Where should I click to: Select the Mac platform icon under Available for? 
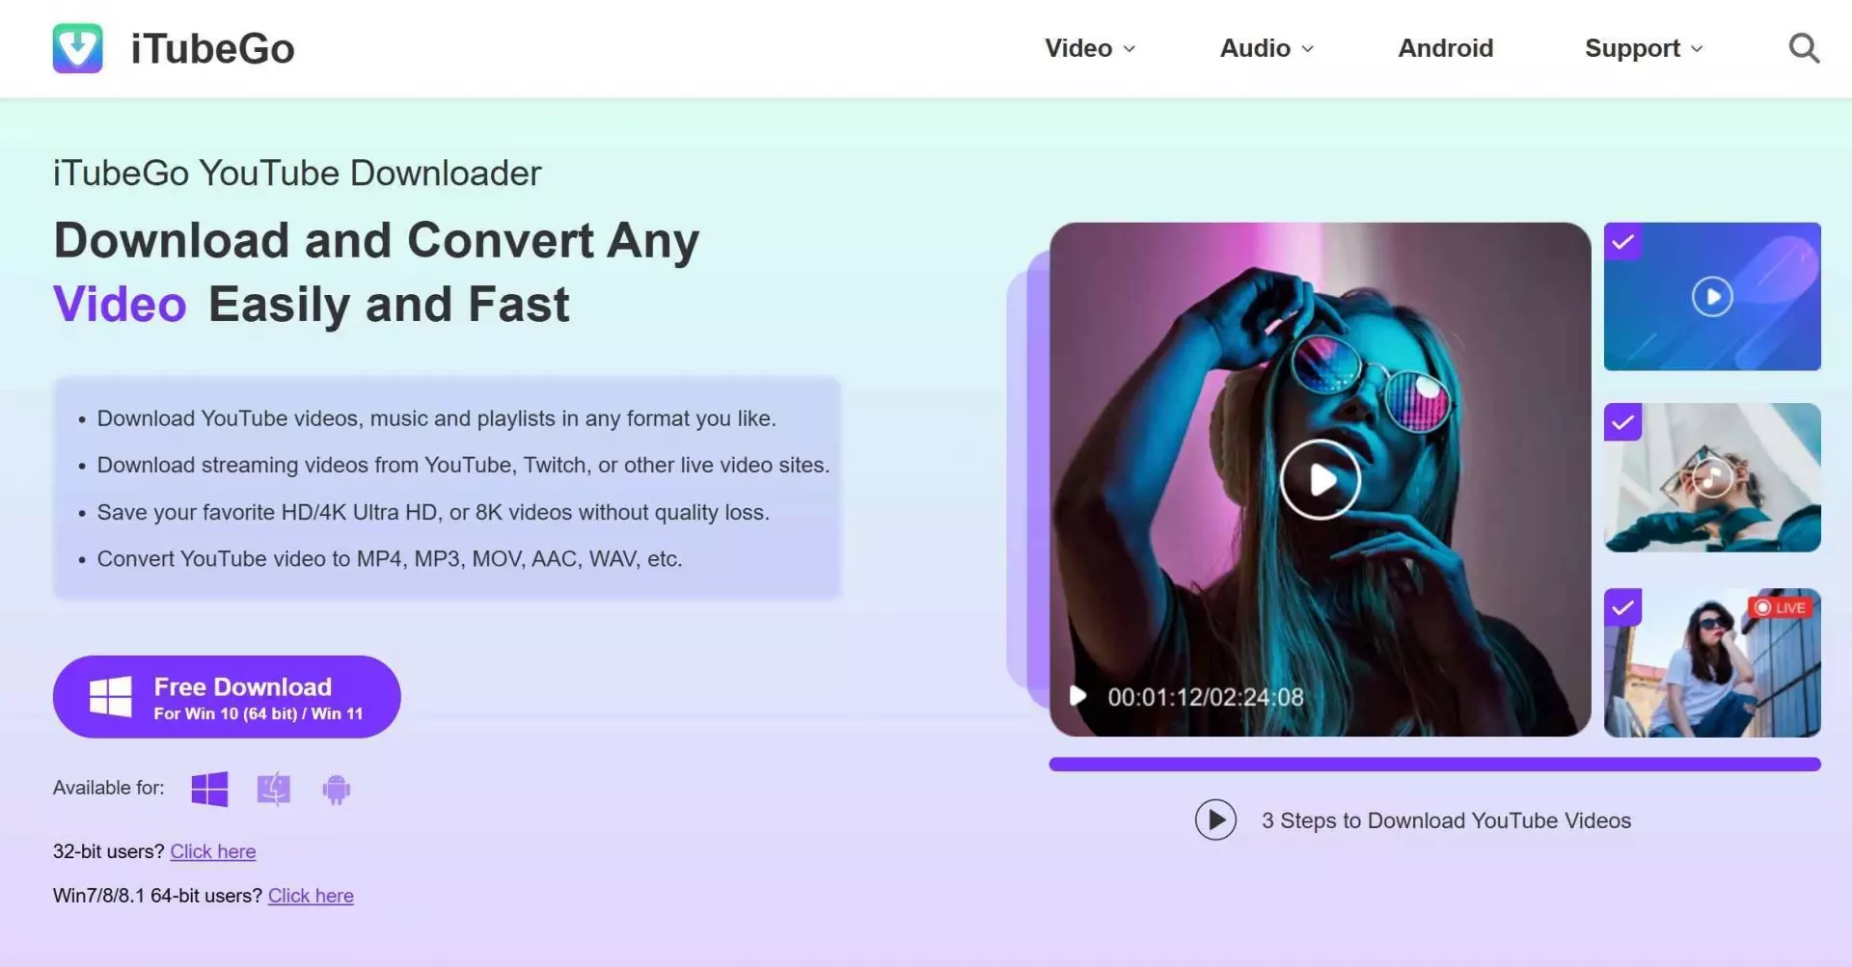pos(274,789)
